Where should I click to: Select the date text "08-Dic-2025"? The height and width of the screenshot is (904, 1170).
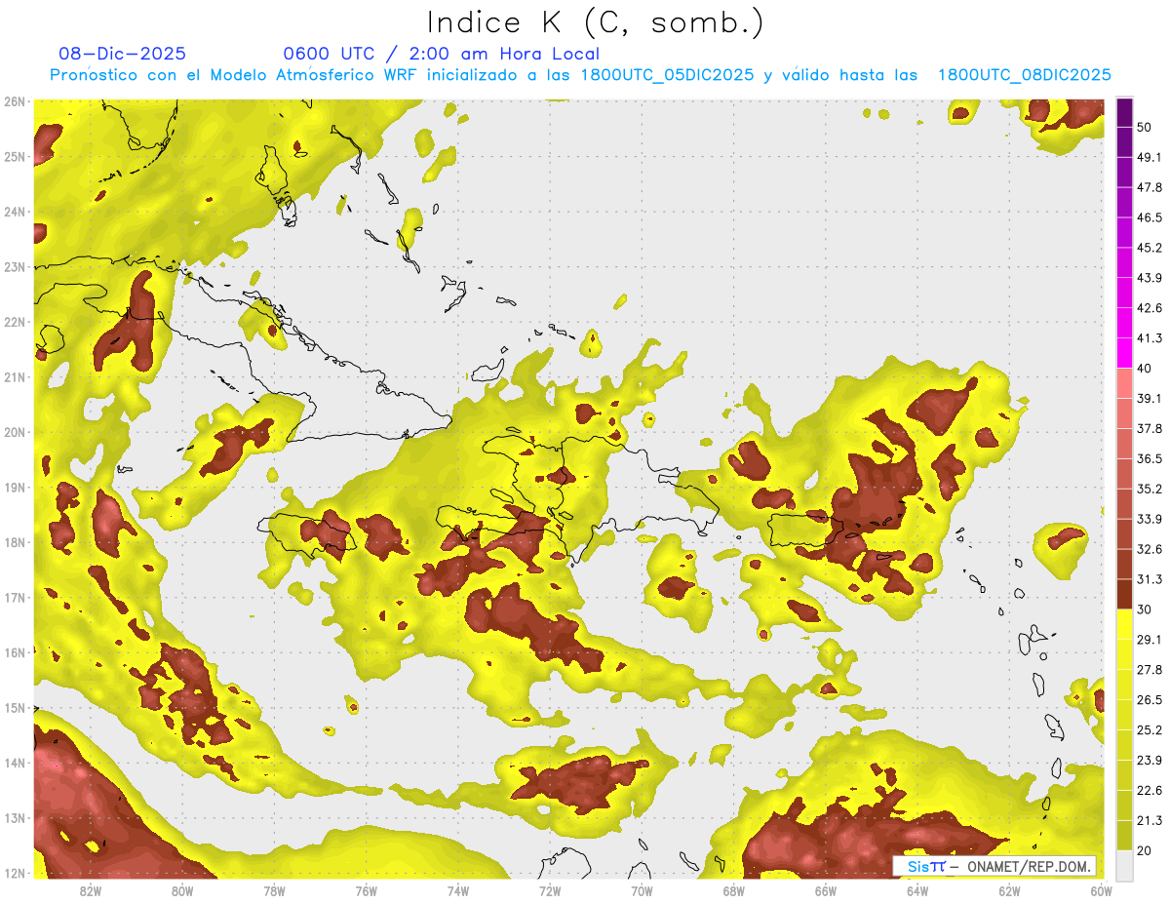pos(122,54)
